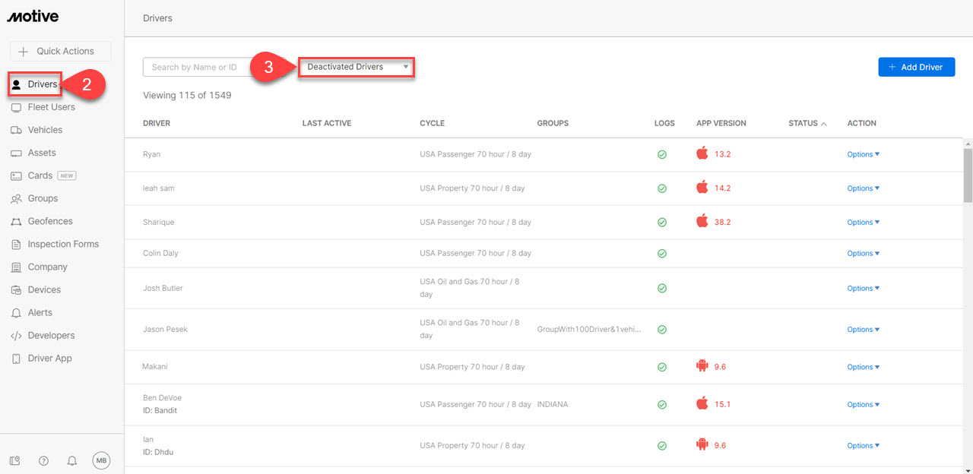Click the Groups people icon
The image size is (973, 474).
(x=16, y=198)
